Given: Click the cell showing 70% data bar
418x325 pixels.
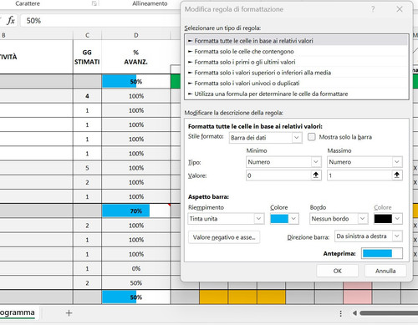Looking at the screenshot, I should coord(136,211).
